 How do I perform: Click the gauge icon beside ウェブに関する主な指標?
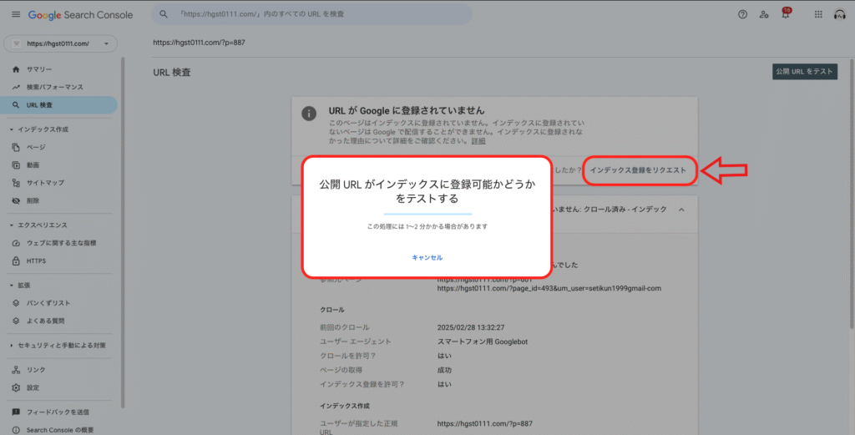pos(16,243)
